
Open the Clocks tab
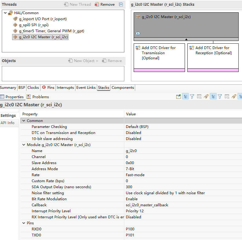[33, 88]
